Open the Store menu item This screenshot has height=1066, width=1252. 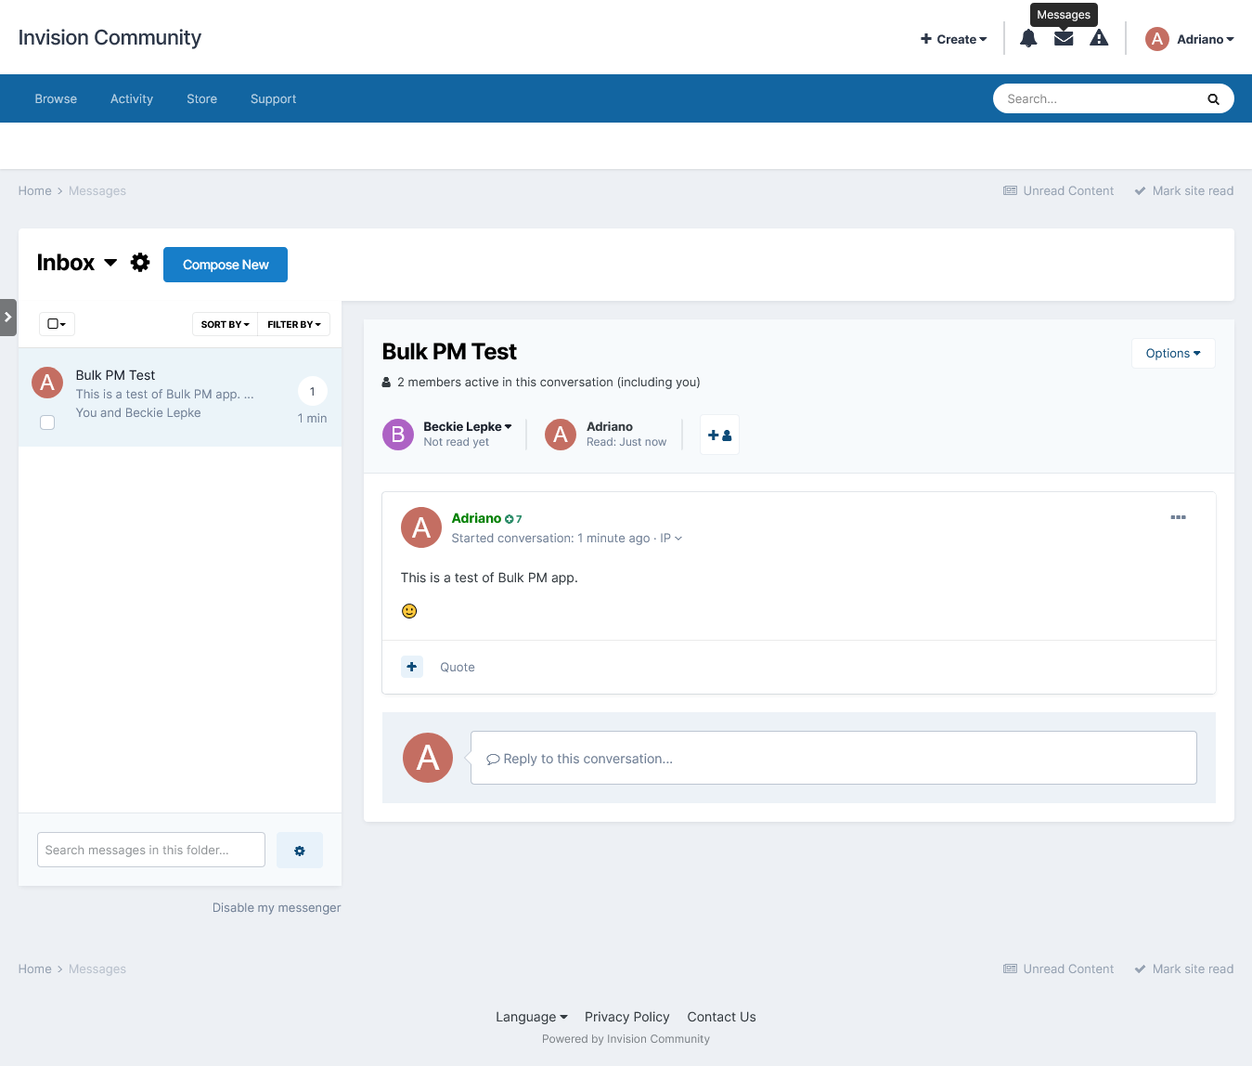(x=201, y=99)
